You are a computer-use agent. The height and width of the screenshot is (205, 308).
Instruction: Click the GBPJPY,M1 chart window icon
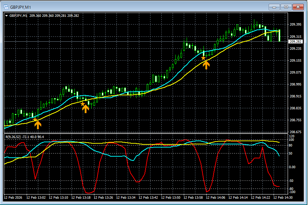tap(6, 7)
